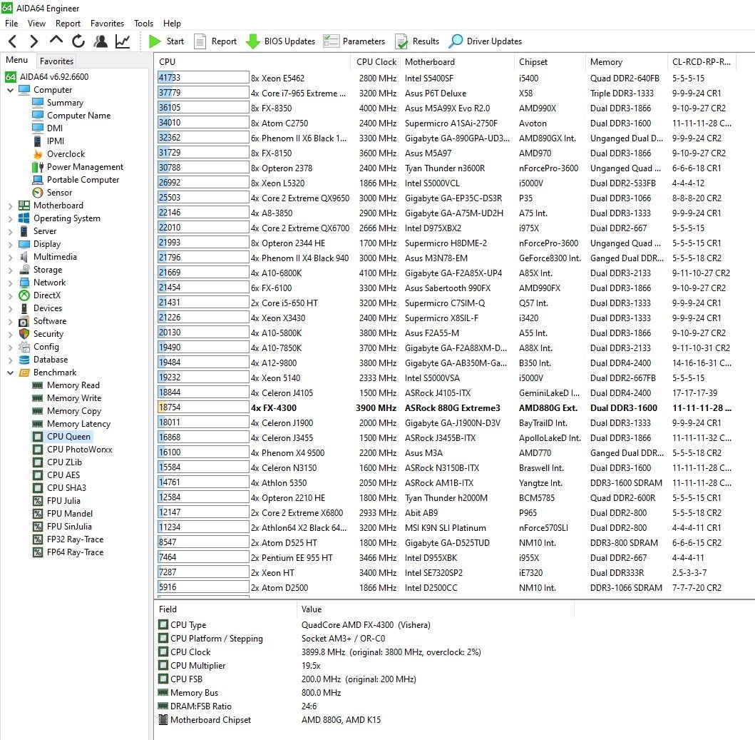Expand the Server tree node

pos(10,231)
